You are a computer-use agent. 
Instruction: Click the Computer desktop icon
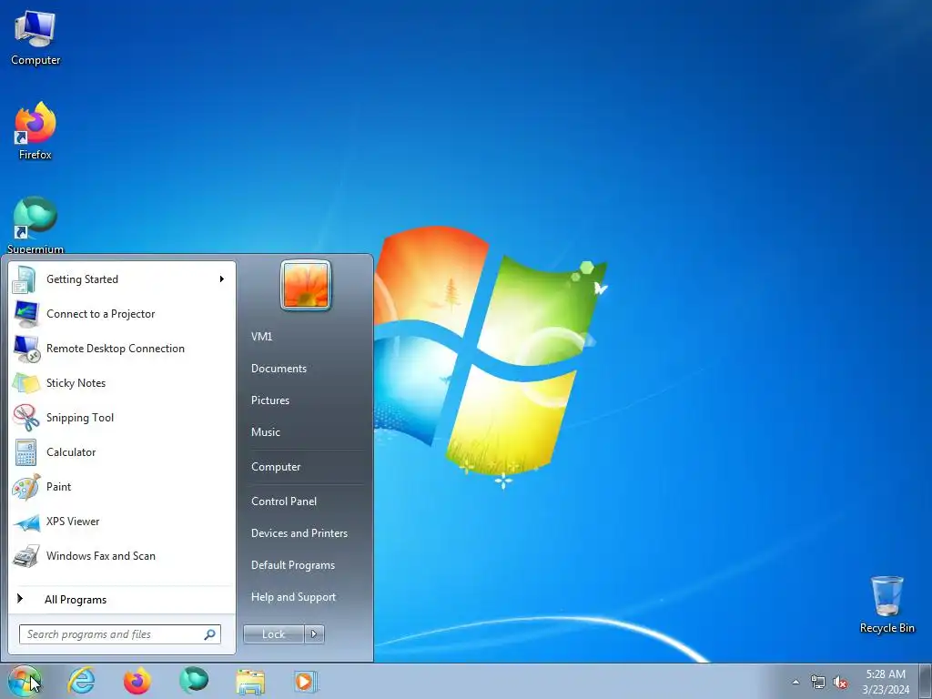tap(35, 38)
